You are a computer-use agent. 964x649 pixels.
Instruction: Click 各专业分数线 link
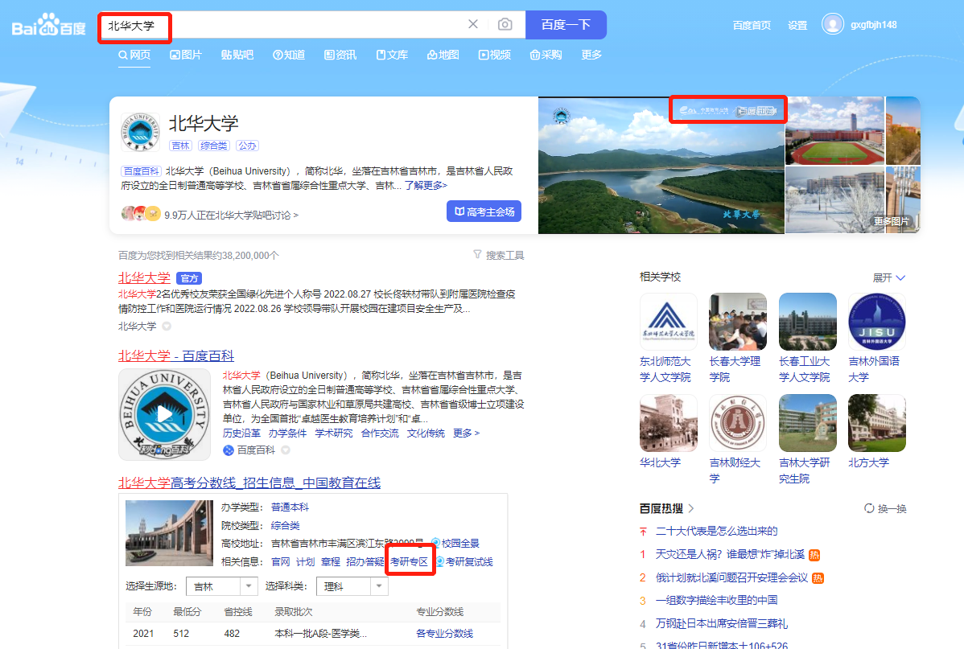pos(444,634)
